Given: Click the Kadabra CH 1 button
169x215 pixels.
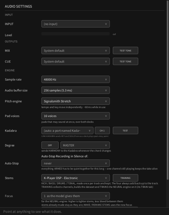Looking at the screenshot, I should [x=102, y=131].
